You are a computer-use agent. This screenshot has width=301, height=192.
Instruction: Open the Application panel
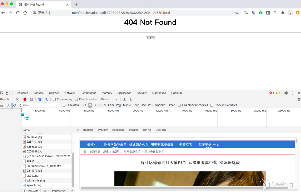click(x=124, y=93)
